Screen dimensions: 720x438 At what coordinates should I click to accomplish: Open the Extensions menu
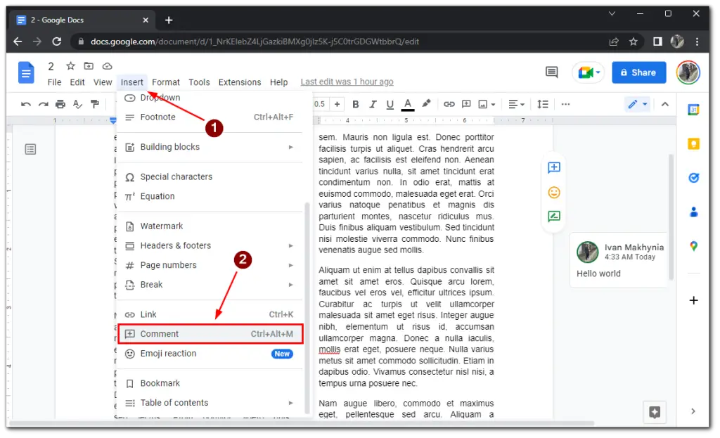(x=239, y=82)
